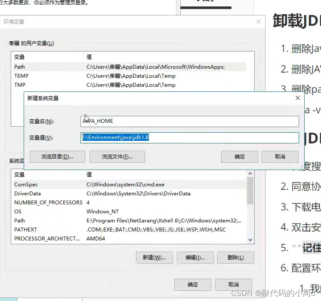Select user variable TEMP row
321x301 pixels.
click(130, 76)
